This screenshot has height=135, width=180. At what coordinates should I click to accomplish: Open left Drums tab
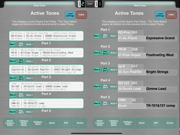(x=80, y=123)
